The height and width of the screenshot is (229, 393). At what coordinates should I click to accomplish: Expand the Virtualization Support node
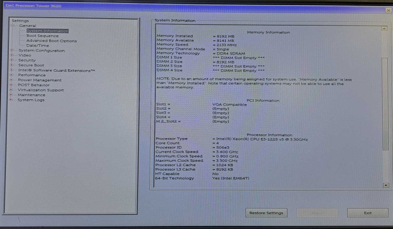point(11,89)
